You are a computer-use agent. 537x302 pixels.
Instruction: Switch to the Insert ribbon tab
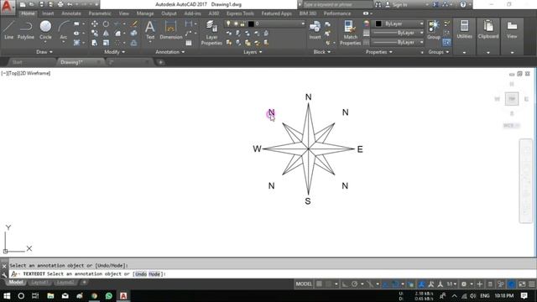pyautogui.click(x=48, y=13)
